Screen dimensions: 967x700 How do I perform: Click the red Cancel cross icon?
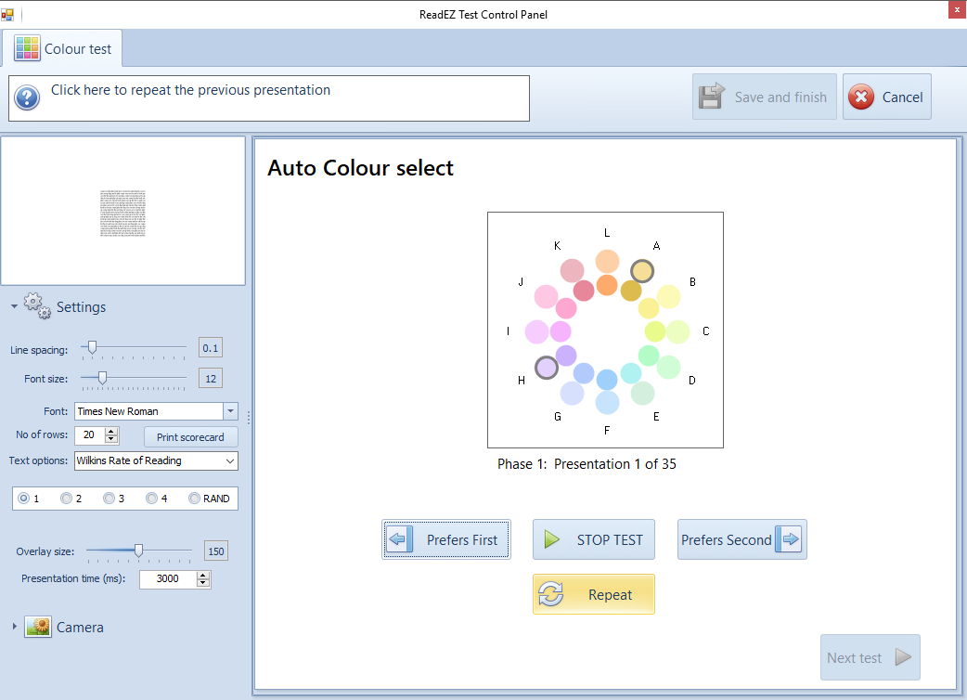[x=860, y=97]
